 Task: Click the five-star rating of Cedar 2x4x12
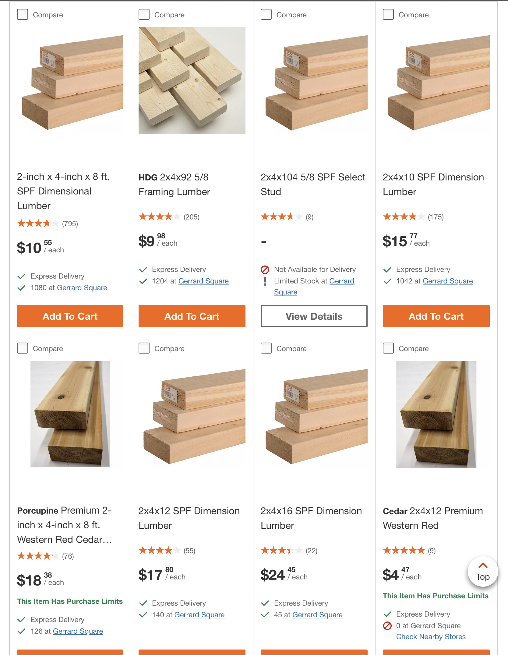[404, 550]
